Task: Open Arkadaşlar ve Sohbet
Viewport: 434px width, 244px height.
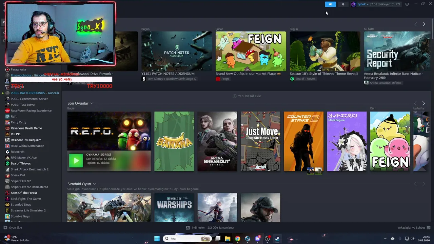Action: tap(411, 228)
